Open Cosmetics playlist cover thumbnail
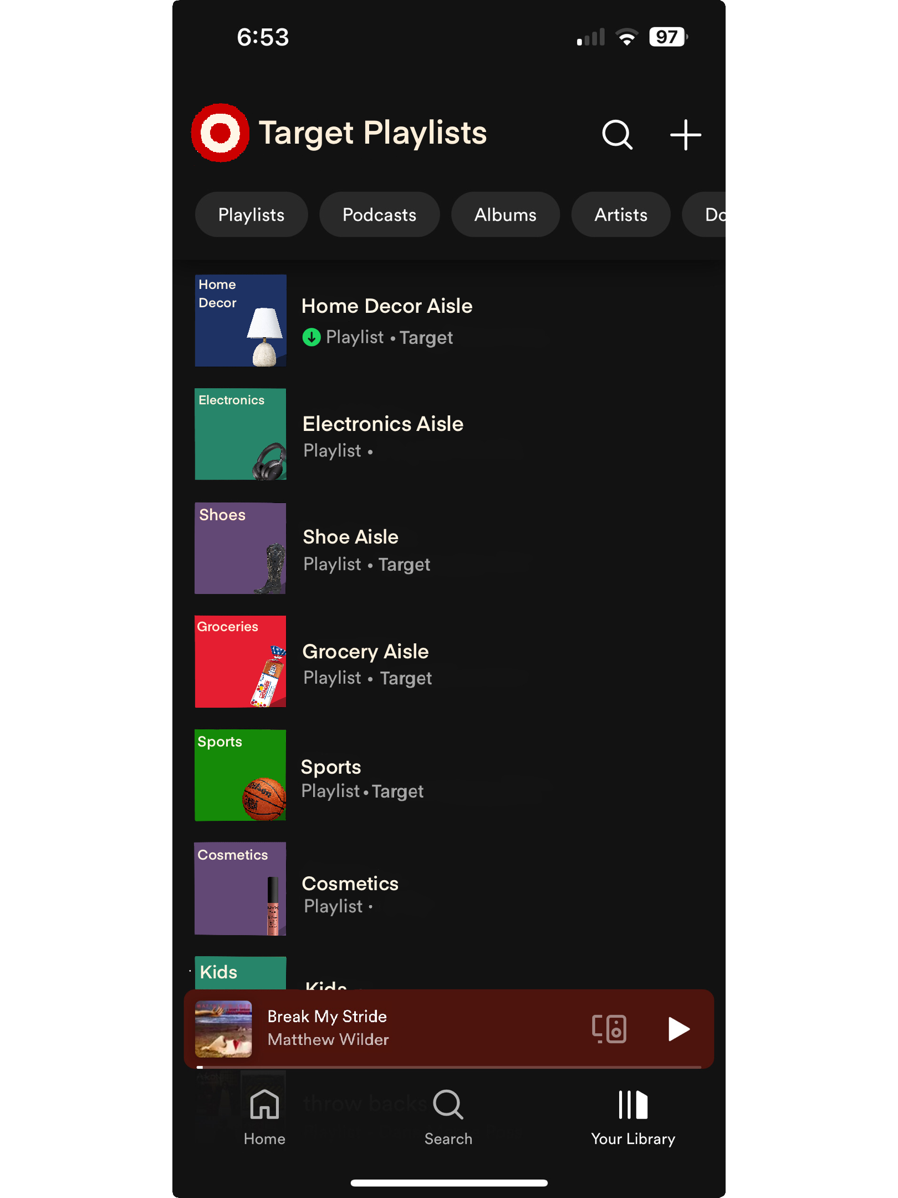The width and height of the screenshot is (898, 1198). point(241,889)
